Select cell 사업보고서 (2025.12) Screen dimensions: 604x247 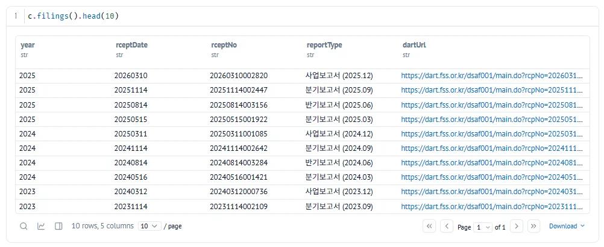[x=339, y=76]
